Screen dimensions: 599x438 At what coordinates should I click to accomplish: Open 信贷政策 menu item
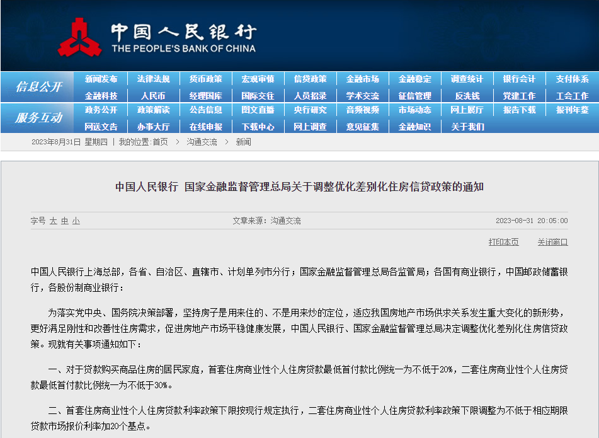pos(310,79)
